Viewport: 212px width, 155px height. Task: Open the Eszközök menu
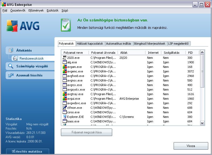click(53, 10)
